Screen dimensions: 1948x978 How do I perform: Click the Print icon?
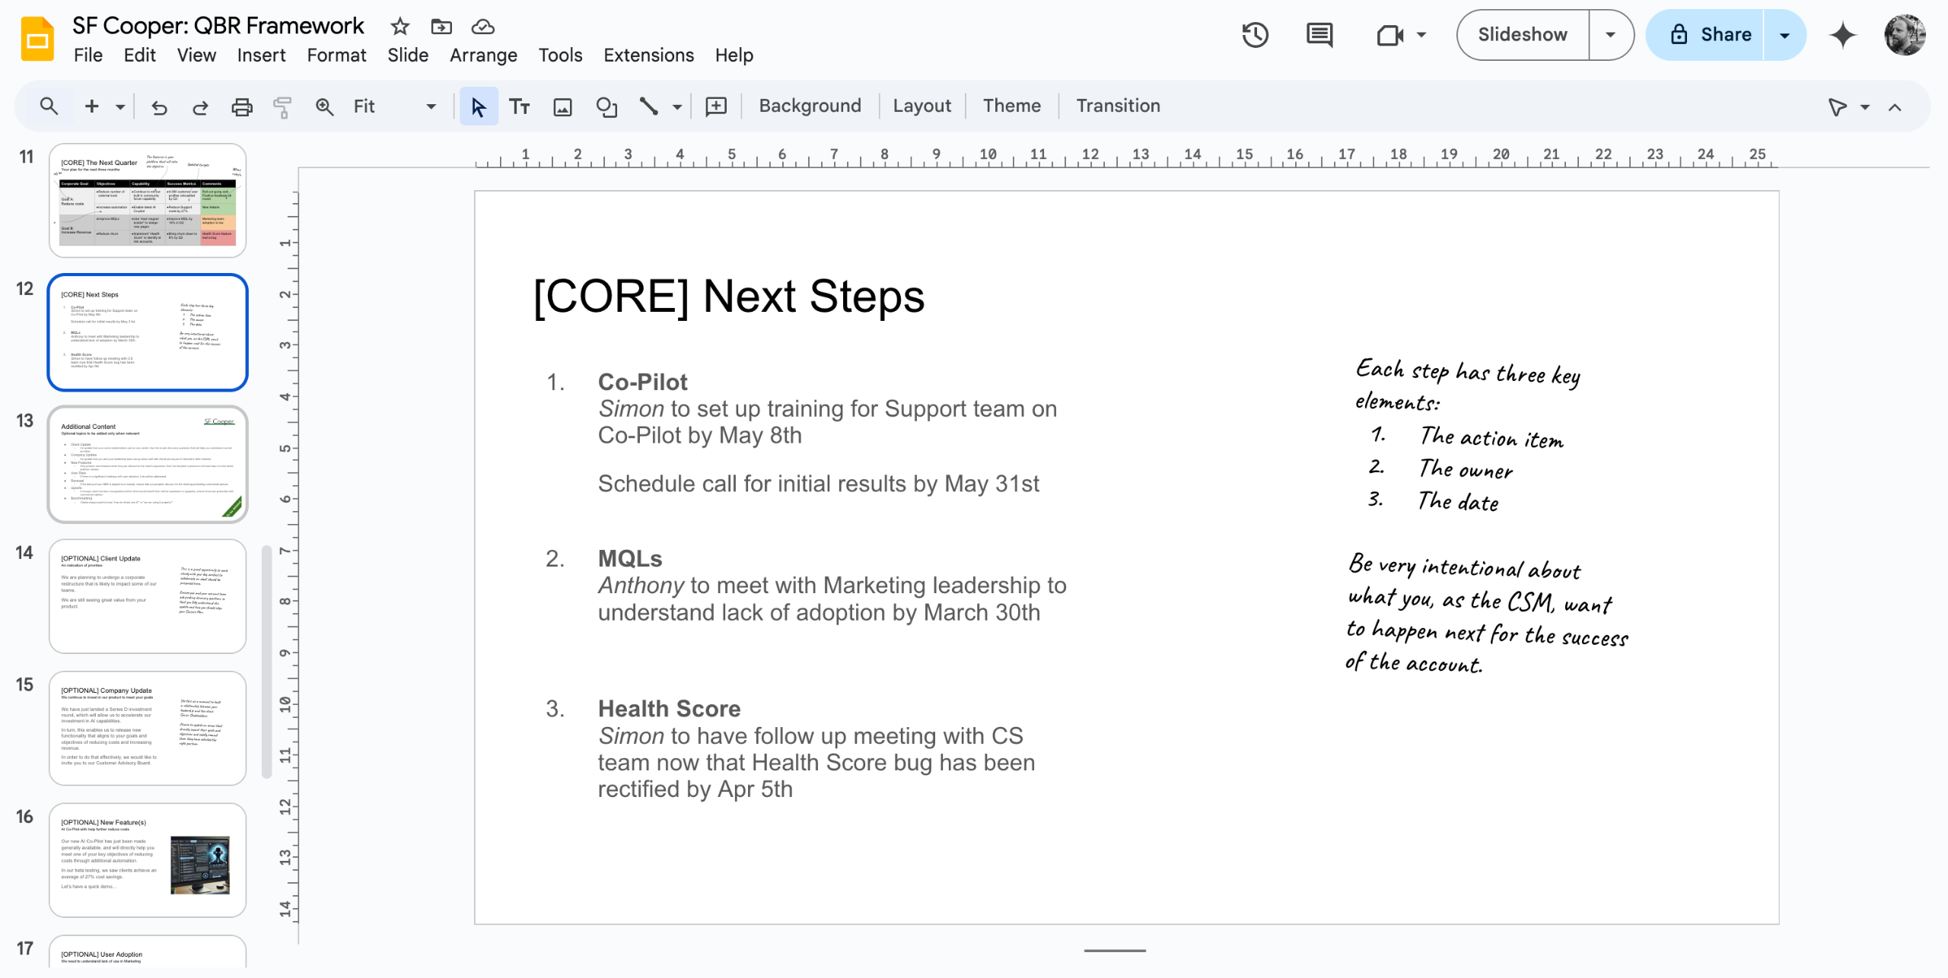click(x=241, y=107)
